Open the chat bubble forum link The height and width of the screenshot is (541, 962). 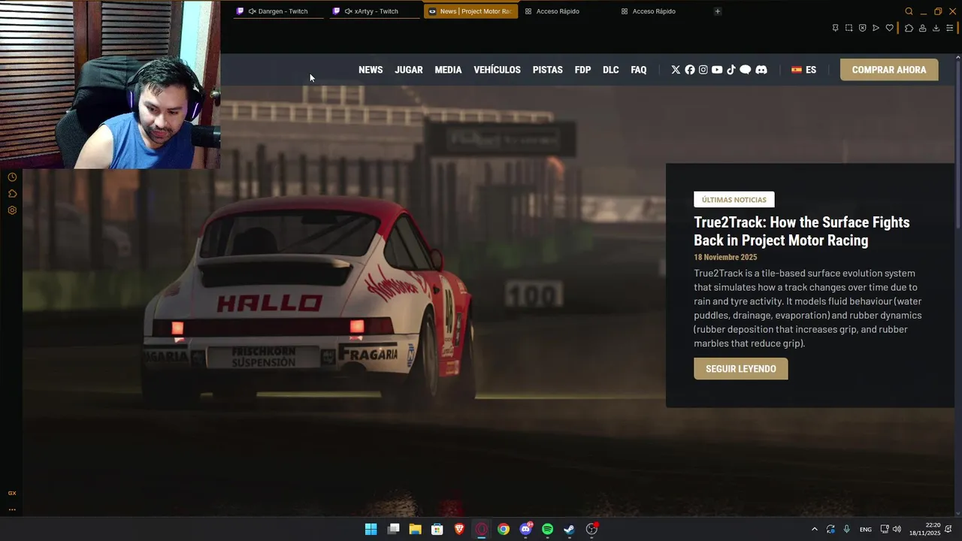pyautogui.click(x=746, y=70)
